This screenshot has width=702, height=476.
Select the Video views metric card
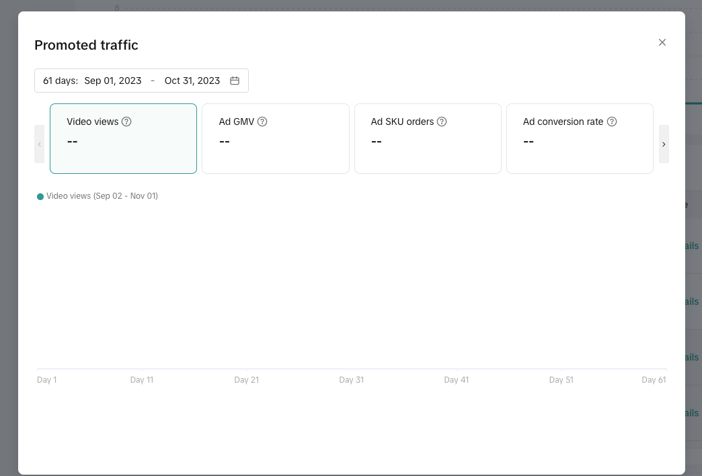pos(123,148)
